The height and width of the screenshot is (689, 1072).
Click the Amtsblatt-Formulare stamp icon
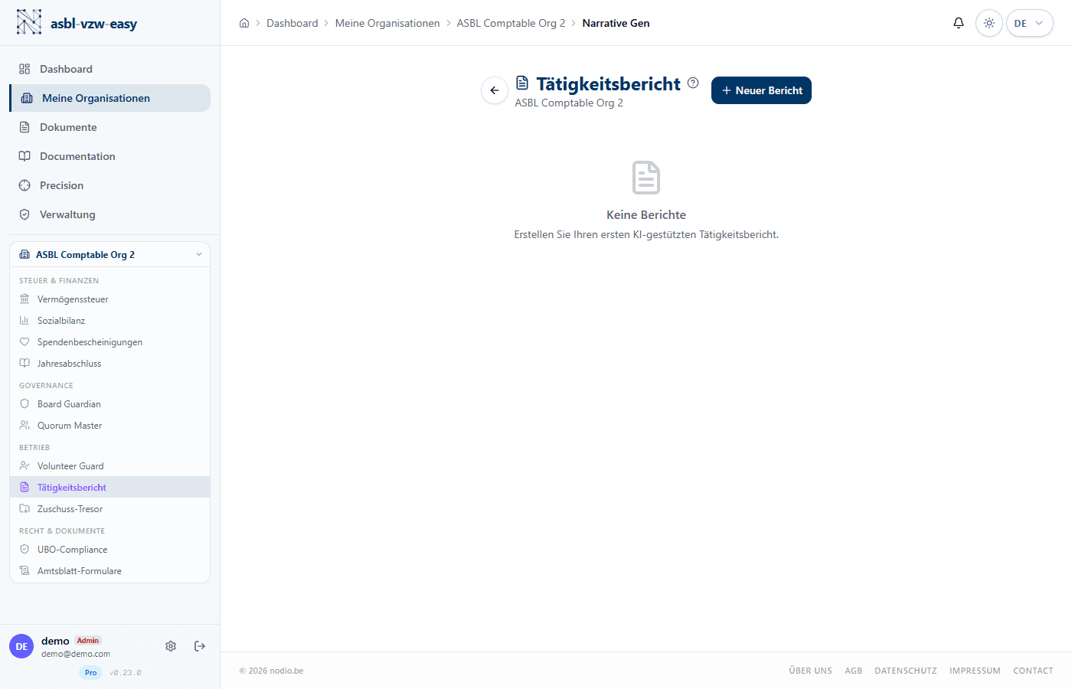click(x=25, y=571)
